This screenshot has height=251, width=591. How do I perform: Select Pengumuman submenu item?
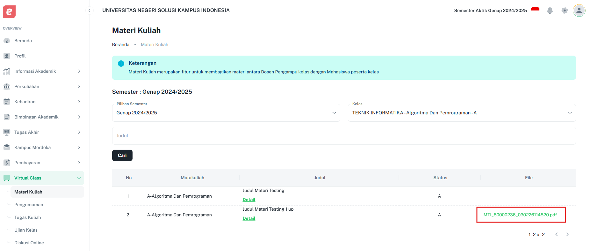[47, 205]
